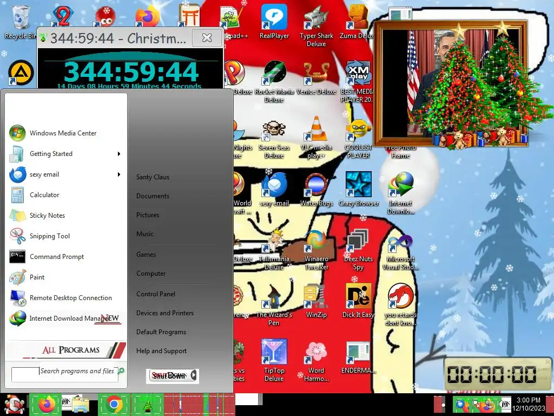Open BEST MEDIA PLAYER shortcut
Image resolution: width=554 pixels, height=416 pixels.
[x=358, y=81]
